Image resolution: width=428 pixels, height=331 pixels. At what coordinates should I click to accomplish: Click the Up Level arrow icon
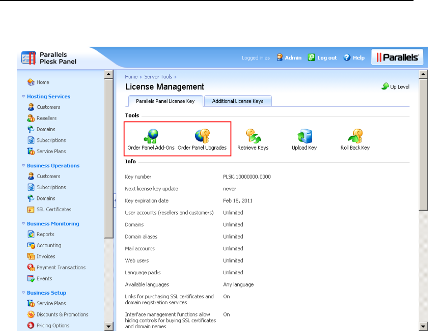(x=385, y=86)
